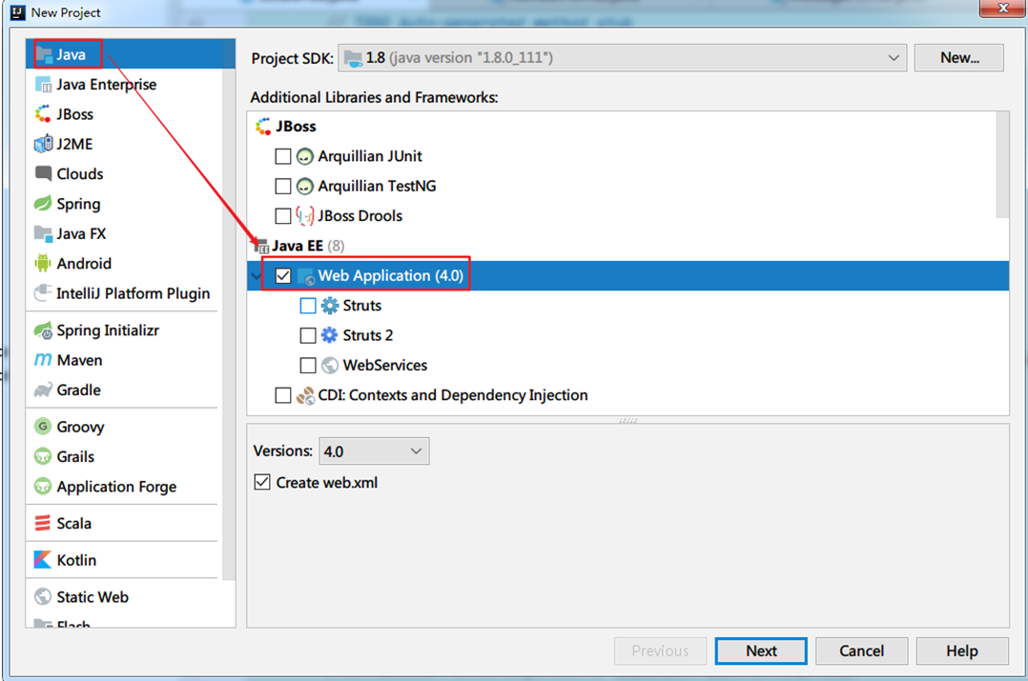Choose Maven project type label

[x=79, y=359]
